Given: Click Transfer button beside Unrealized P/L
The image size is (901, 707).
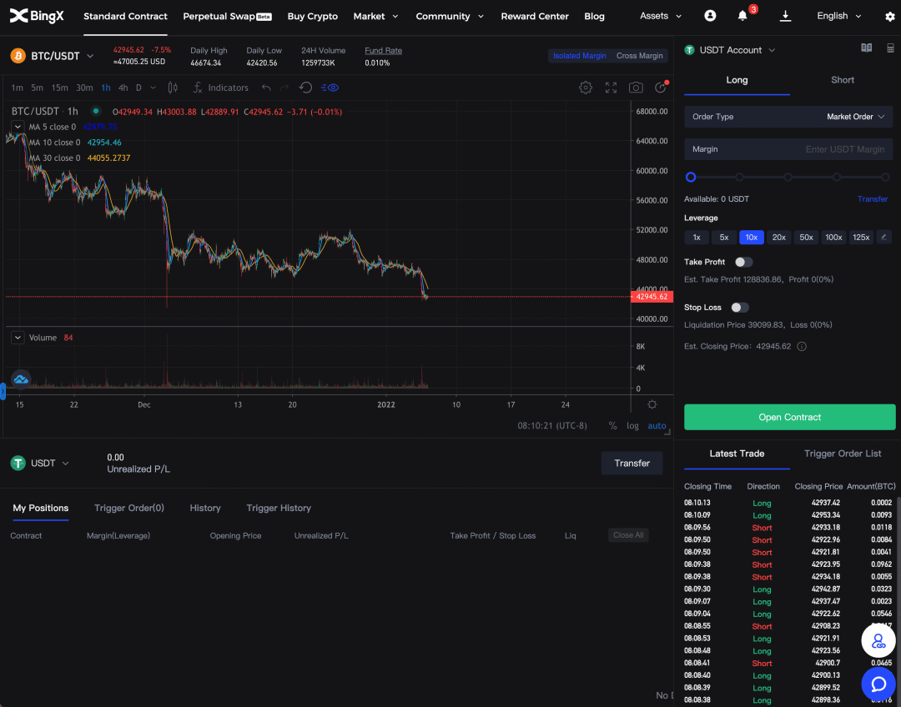Looking at the screenshot, I should tap(632, 463).
